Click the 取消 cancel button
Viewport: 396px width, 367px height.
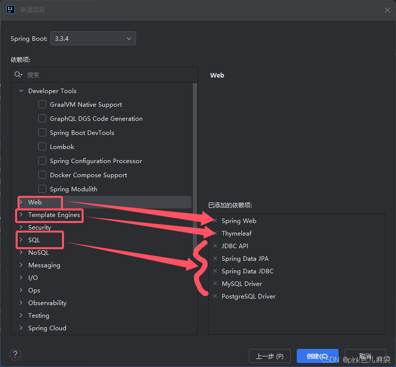[x=365, y=356]
